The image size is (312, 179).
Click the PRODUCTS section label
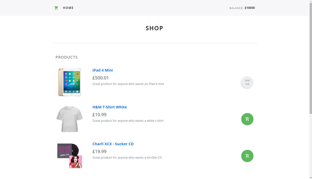point(67,57)
